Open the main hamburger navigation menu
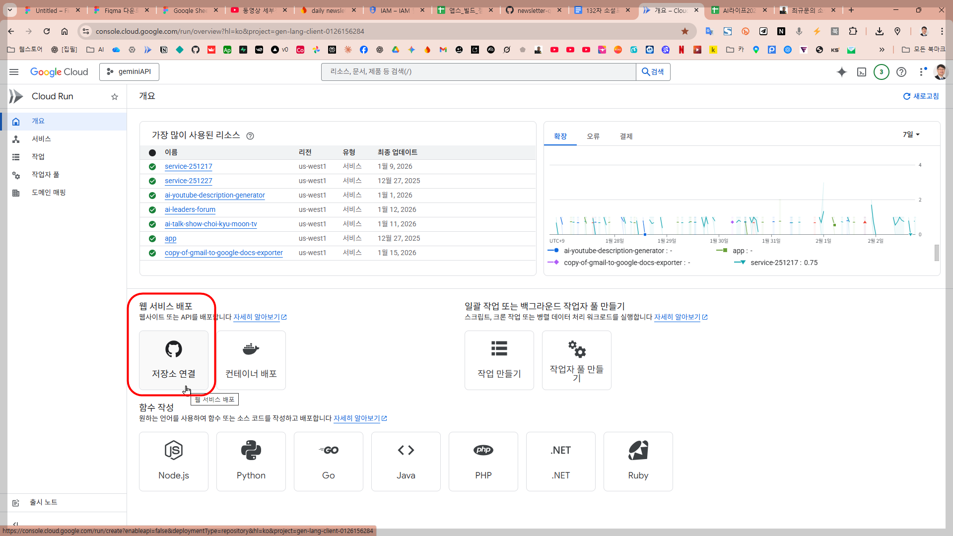The height and width of the screenshot is (536, 953). pyautogui.click(x=14, y=72)
